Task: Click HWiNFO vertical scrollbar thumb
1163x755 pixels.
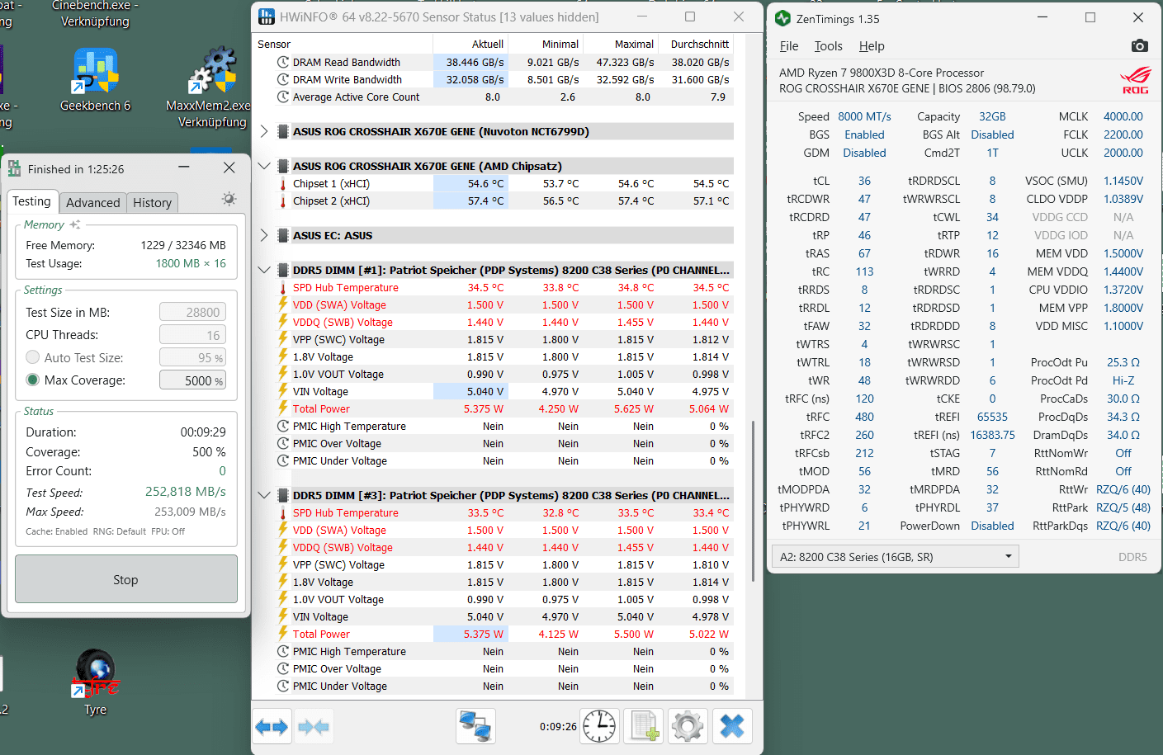Action: 752,501
